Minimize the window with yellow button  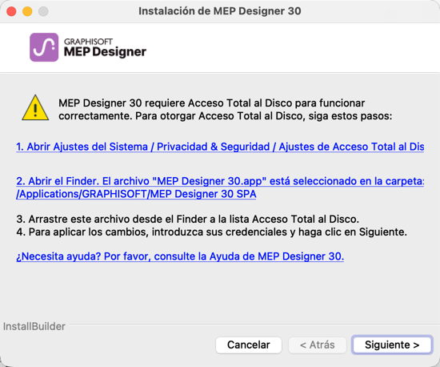(x=27, y=11)
